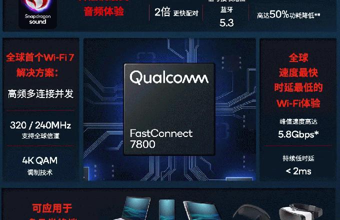Click the 可应用于 red heading
Screen dimensions: 340x220
tap(52, 208)
